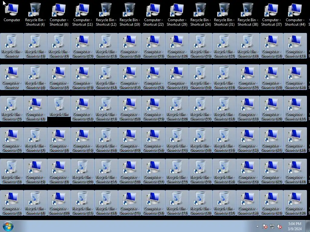Click Computer - Shortcut (47) icon
The width and height of the screenshot is (310, 232).
tap(295, 108)
